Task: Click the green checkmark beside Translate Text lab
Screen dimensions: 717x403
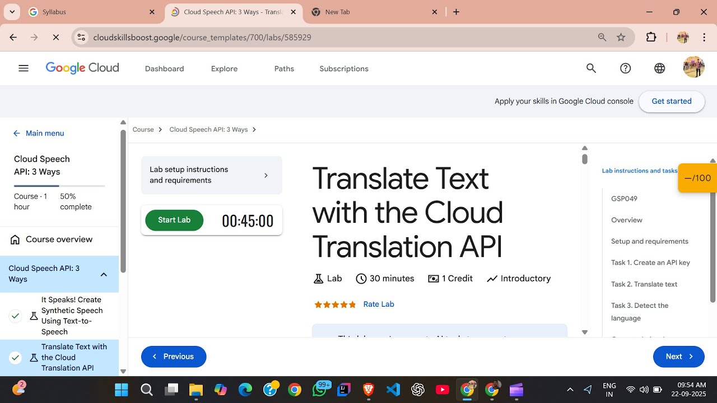Action: pyautogui.click(x=16, y=357)
